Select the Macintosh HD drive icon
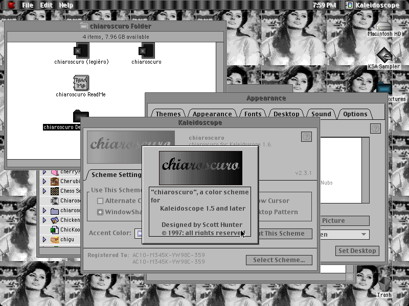 (384, 27)
